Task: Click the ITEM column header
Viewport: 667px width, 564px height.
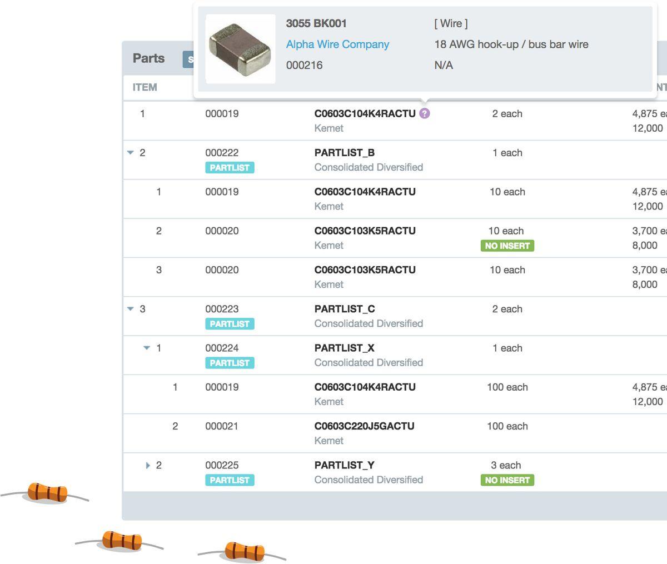Action: tap(145, 87)
